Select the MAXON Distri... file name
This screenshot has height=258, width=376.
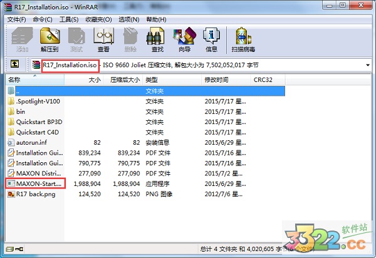coord(39,173)
